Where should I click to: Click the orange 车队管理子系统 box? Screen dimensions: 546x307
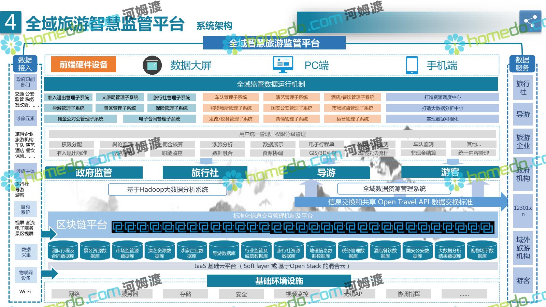pos(231,97)
